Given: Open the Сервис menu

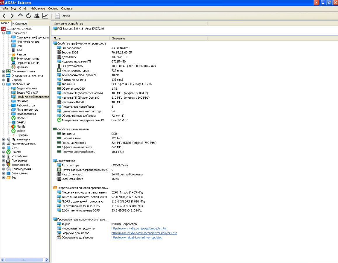Looking at the screenshot, I should point(53,9).
